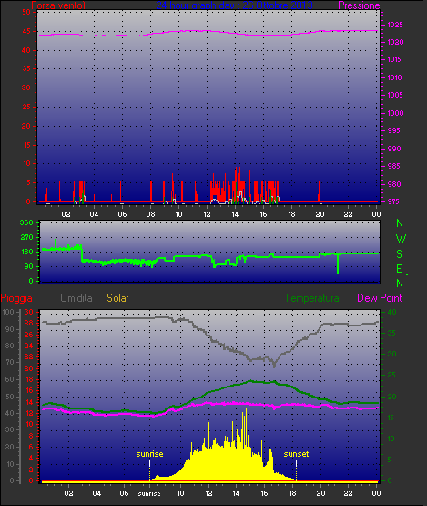Select the yellow Solar legend label

click(x=117, y=298)
